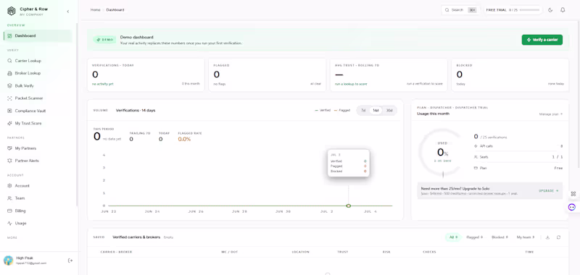Click the 'MC / DOT' column header
This screenshot has height=275, width=580.
[229, 252]
